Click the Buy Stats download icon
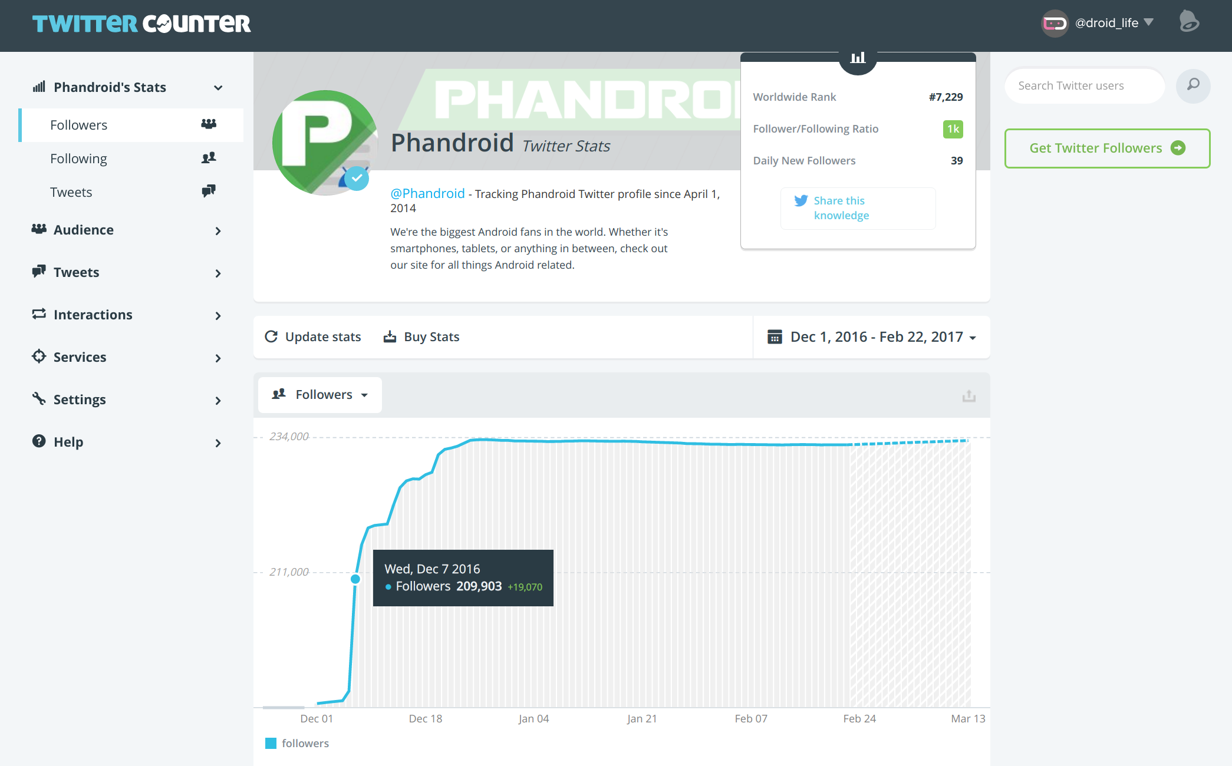This screenshot has width=1232, height=766. pos(390,336)
